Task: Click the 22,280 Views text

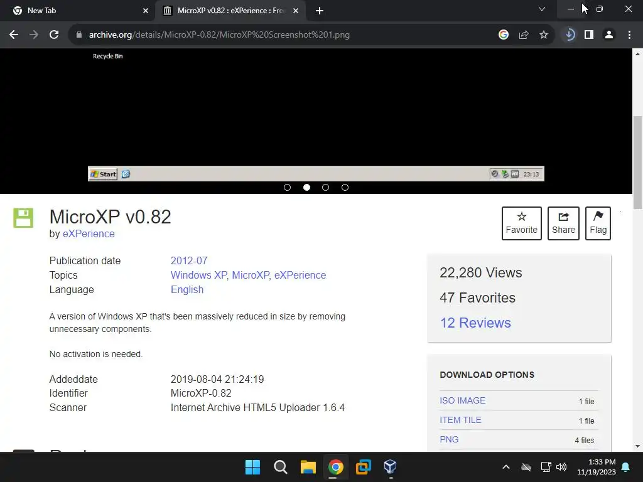Action: pyautogui.click(x=480, y=272)
